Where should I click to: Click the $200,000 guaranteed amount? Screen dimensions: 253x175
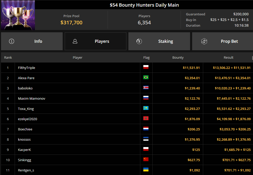tap(241, 14)
